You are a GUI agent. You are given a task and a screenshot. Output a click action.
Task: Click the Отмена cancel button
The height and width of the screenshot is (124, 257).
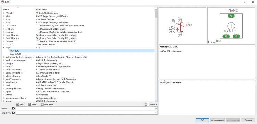tap(248, 120)
